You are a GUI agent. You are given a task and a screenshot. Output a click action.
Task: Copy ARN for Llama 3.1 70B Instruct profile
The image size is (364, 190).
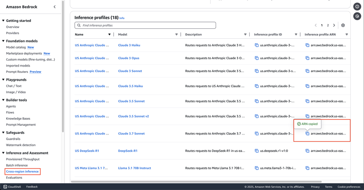(308, 168)
